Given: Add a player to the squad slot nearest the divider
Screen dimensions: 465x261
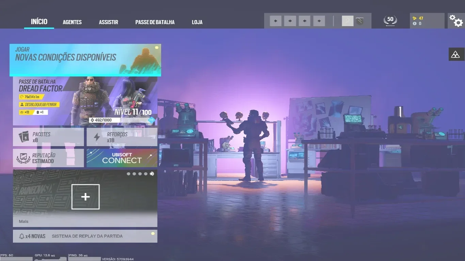Looking at the screenshot, I should (x=319, y=21).
